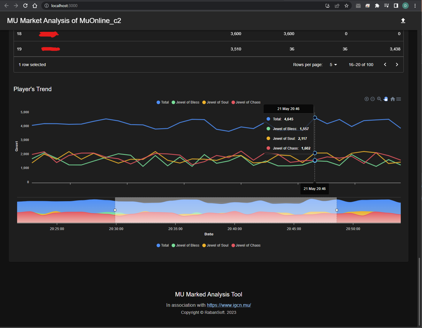
Task: Click the Player's Trend heading
Action: [32, 89]
